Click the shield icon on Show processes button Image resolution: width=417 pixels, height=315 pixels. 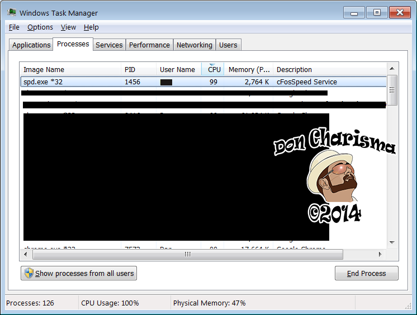tap(28, 273)
